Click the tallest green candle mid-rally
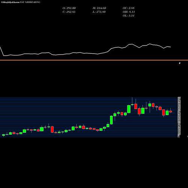Viewport: 188px width, 188px height. pos(111,120)
